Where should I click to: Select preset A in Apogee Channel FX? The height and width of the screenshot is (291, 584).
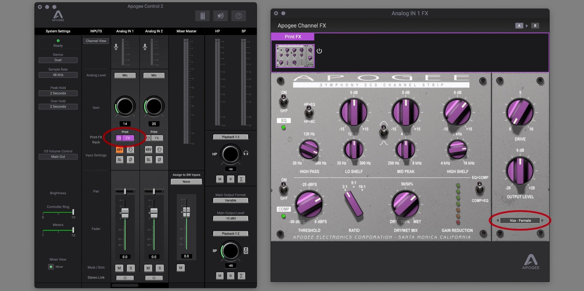click(519, 26)
